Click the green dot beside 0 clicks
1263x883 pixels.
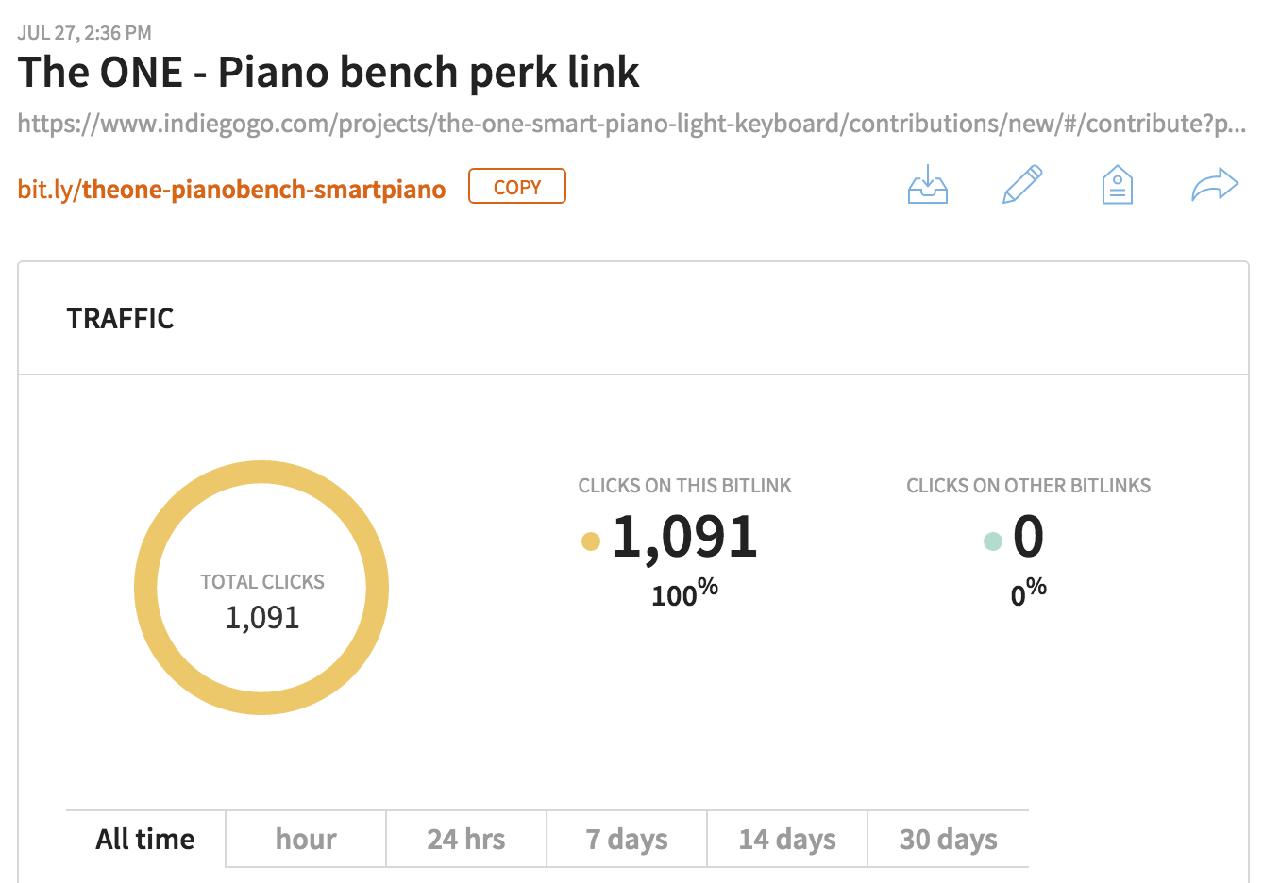coord(992,541)
